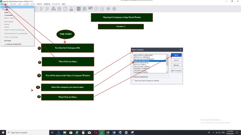This screenshot has width=241, height=135.
Task: Click the Add Company button
Action: (x=176, y=70)
